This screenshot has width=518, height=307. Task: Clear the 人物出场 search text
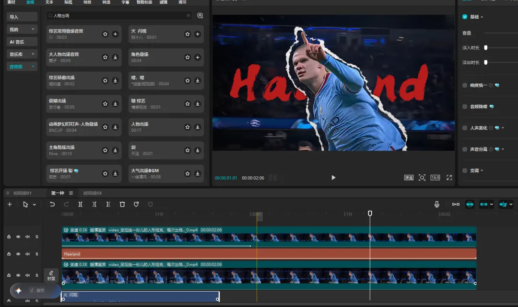pos(188,15)
